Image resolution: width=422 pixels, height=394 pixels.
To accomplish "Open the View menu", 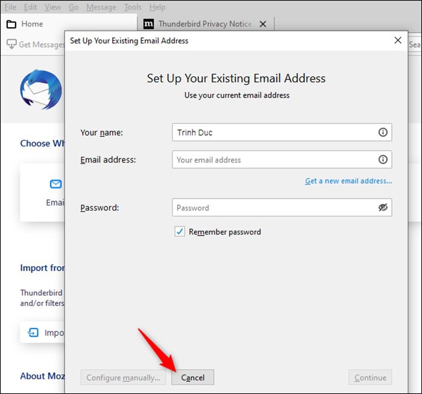I will pos(53,7).
